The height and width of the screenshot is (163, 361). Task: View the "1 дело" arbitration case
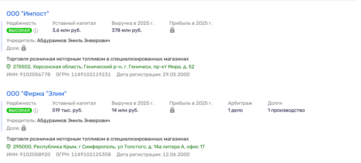tap(235, 110)
